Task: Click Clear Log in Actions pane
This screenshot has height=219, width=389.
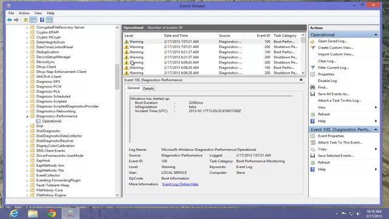Action: (x=327, y=61)
